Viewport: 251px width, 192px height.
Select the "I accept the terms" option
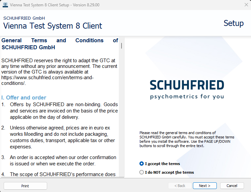pos(142,164)
